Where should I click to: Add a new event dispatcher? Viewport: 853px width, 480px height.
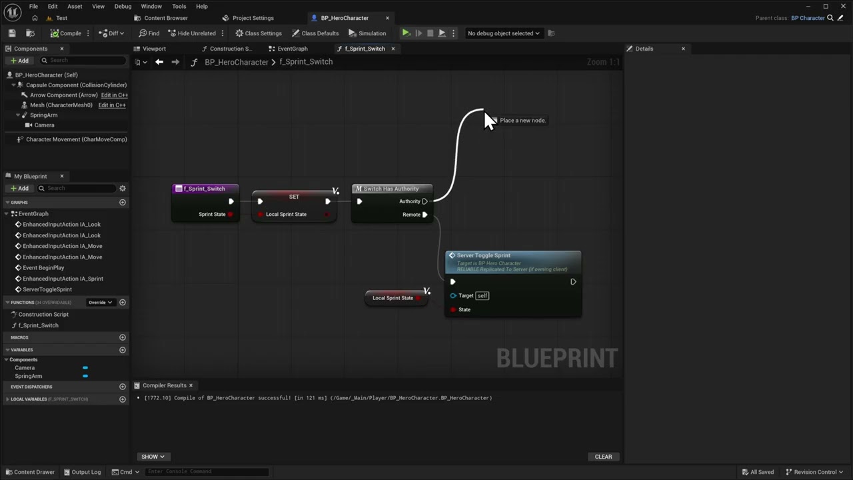tap(123, 387)
